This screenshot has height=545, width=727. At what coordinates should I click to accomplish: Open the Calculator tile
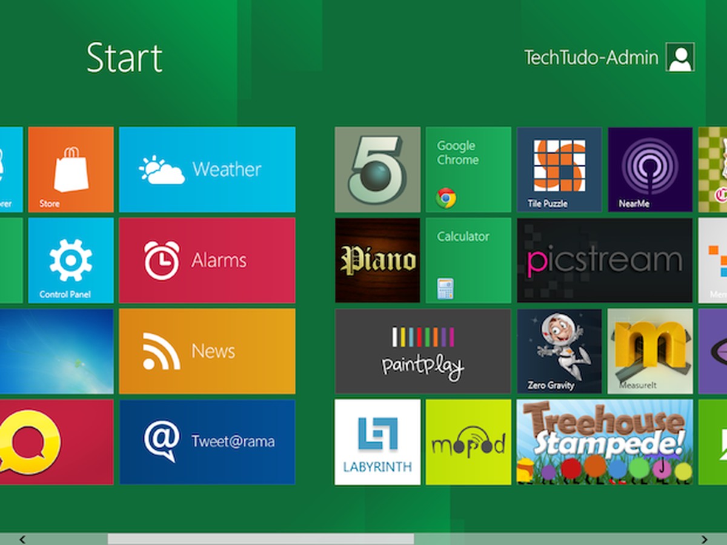coord(468,260)
